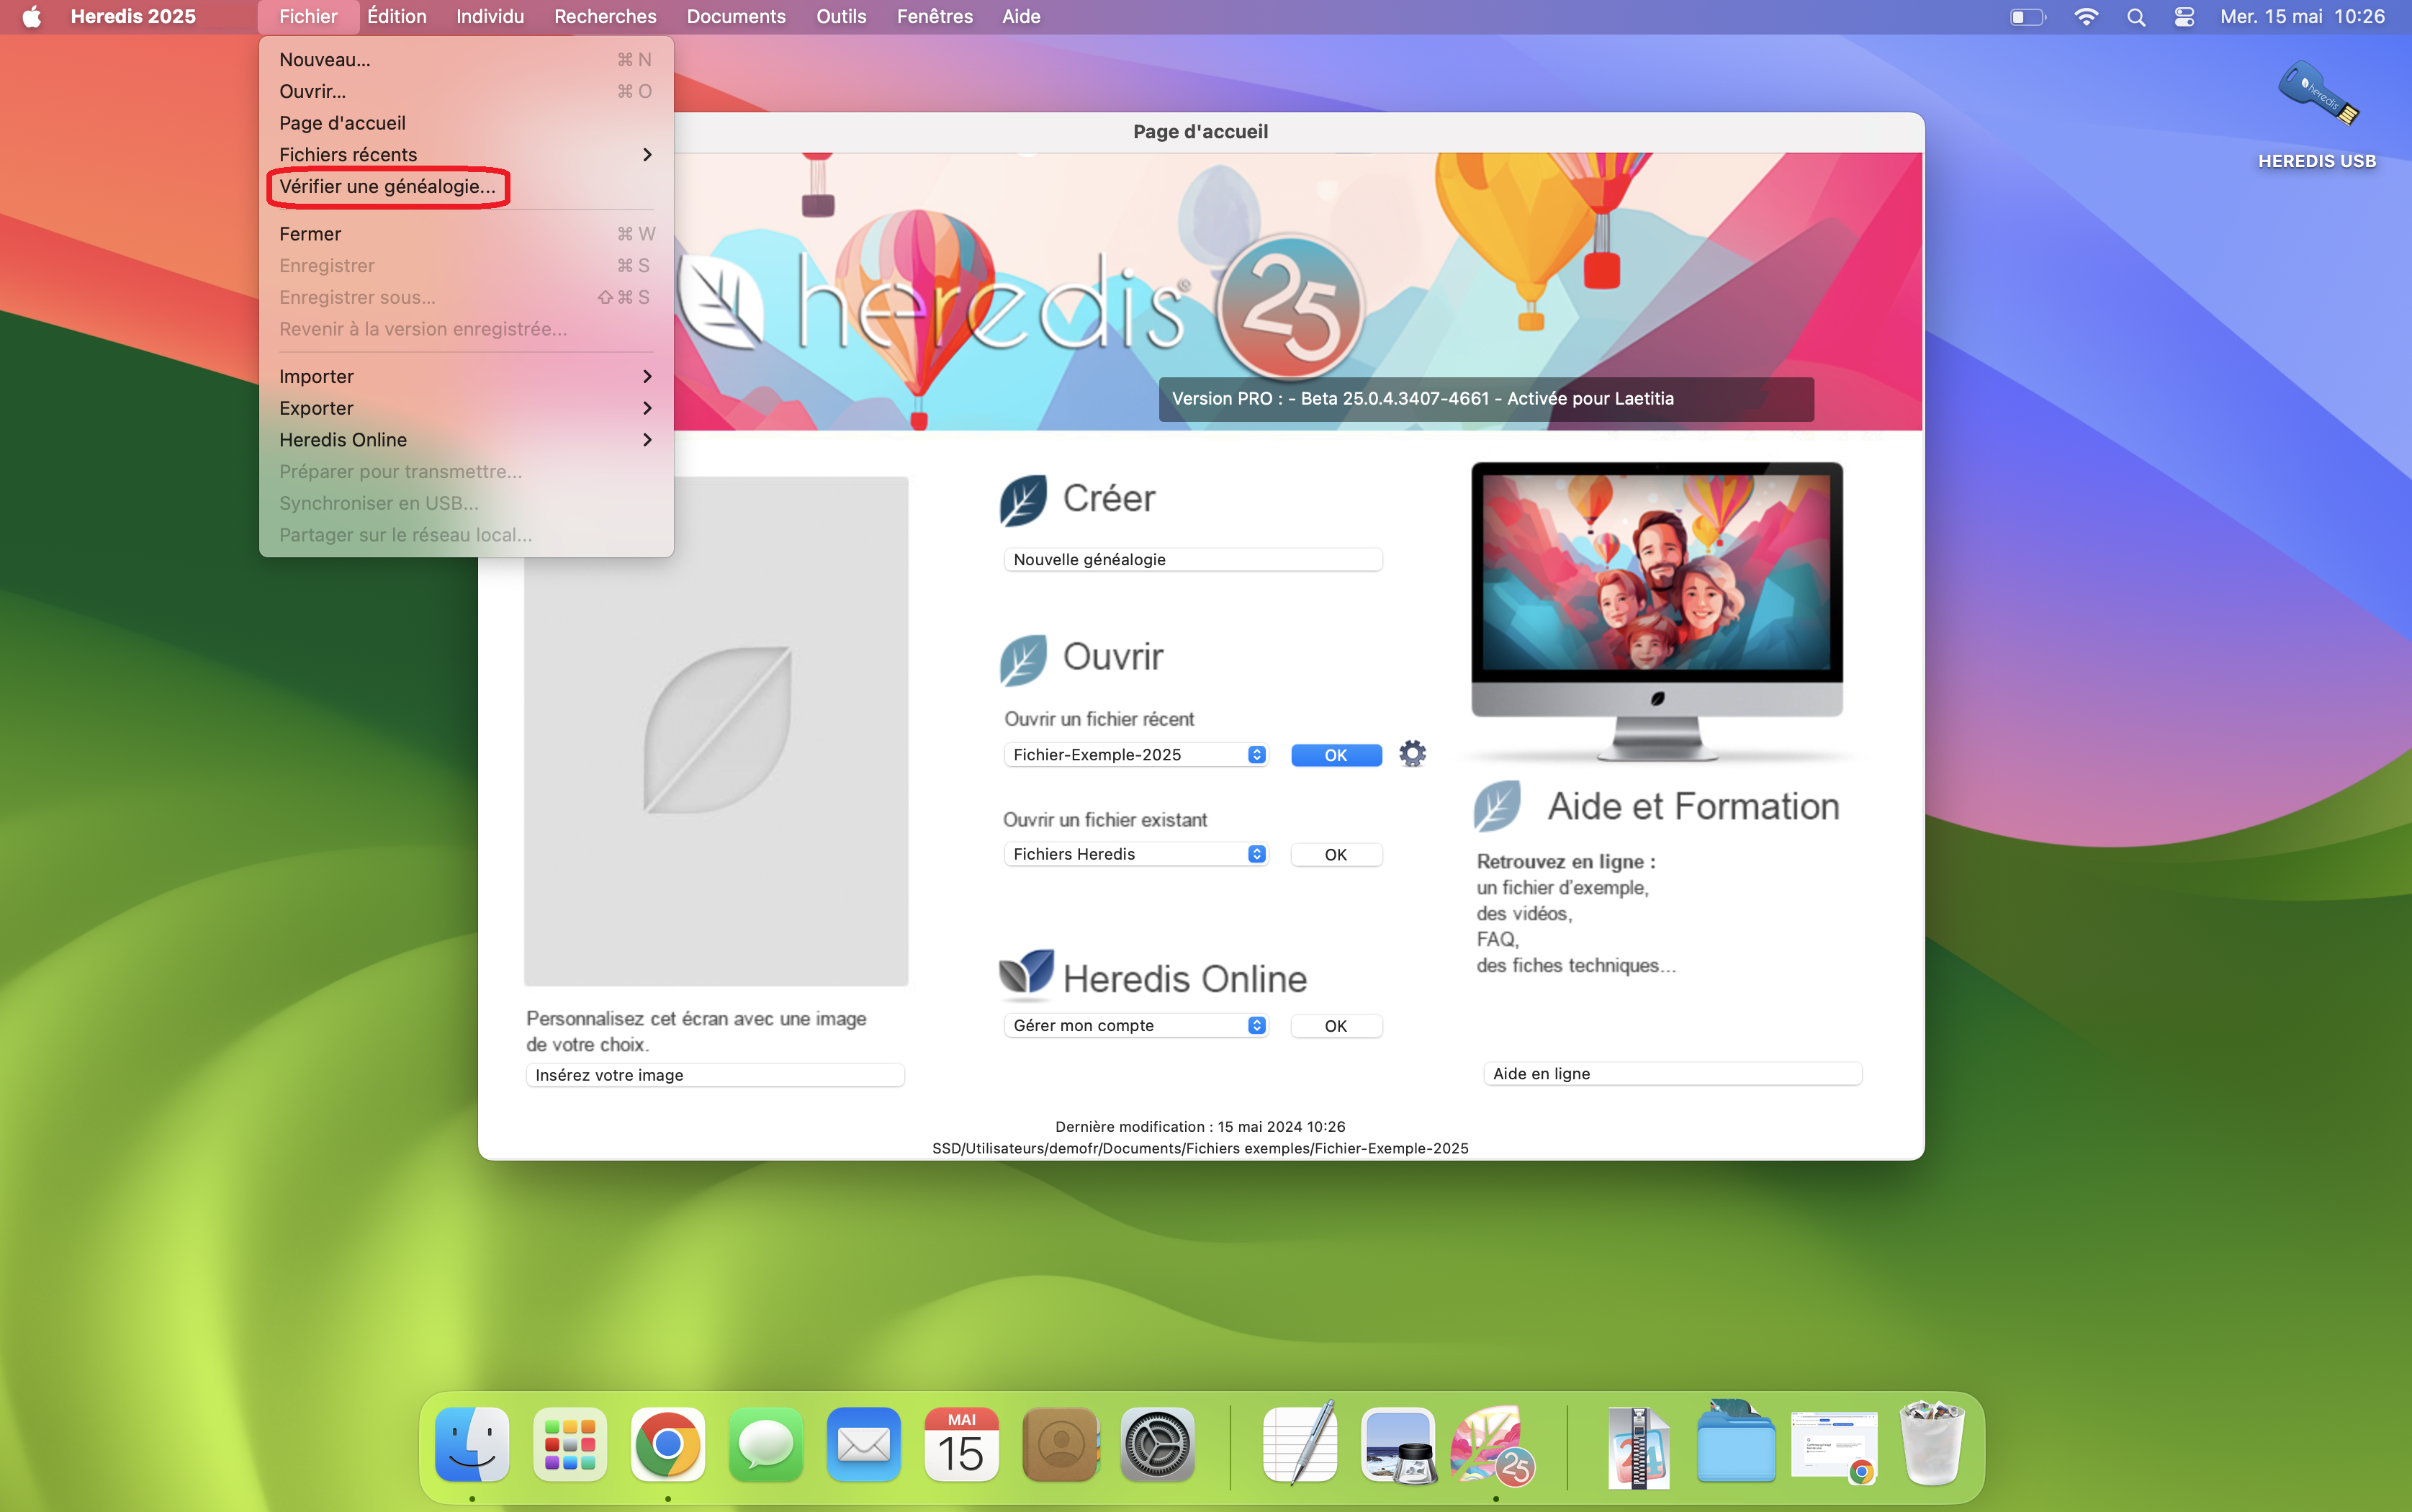Select Vérifier une généalogie in the menu
This screenshot has height=1512, width=2412.
[x=388, y=187]
